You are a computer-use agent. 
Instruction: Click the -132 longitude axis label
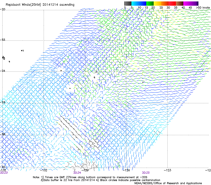point(44,170)
